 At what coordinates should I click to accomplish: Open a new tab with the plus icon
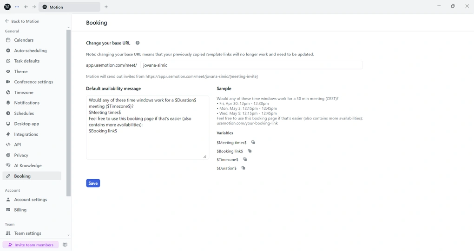(106, 7)
